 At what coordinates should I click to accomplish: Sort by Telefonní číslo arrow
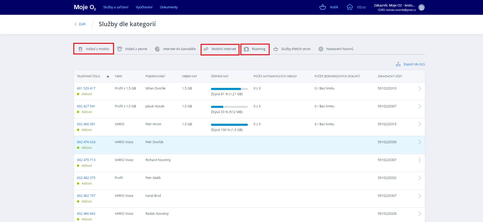tap(108, 76)
